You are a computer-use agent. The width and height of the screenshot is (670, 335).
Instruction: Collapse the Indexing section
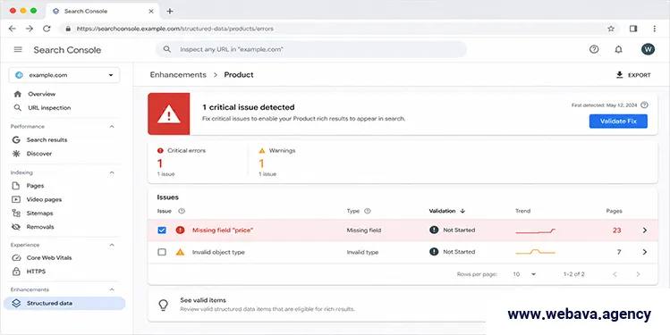click(112, 172)
